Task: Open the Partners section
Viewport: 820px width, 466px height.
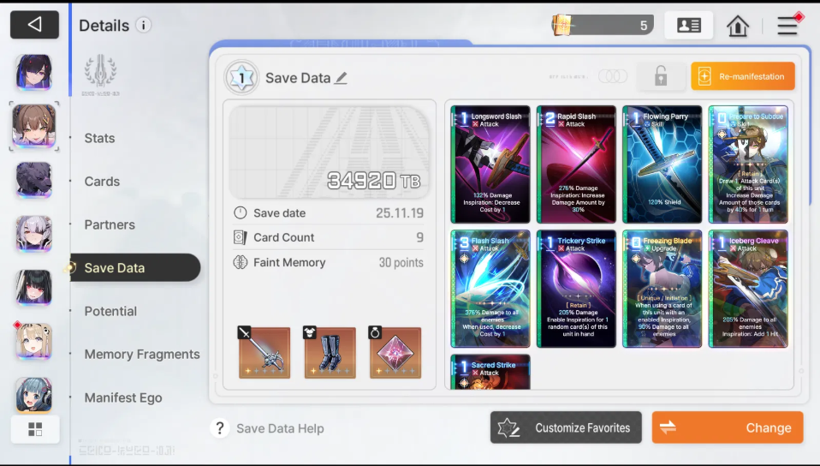Action: tap(110, 224)
